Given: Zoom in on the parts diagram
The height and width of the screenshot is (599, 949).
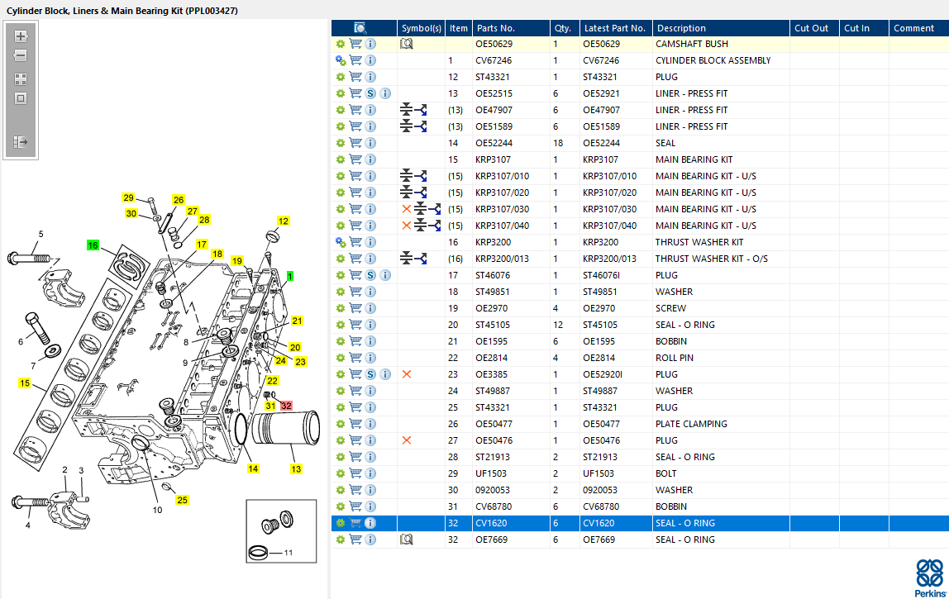Looking at the screenshot, I should [x=21, y=36].
